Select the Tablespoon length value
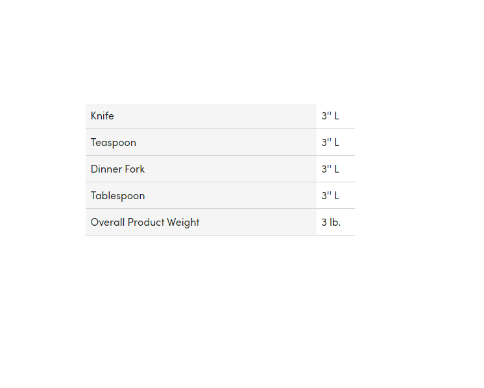The image size is (484, 388). click(330, 196)
